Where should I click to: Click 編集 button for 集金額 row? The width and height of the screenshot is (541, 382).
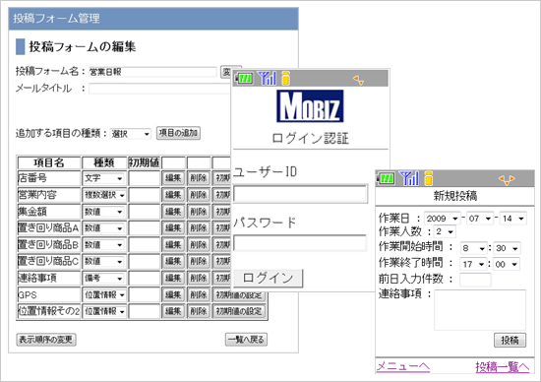point(173,212)
